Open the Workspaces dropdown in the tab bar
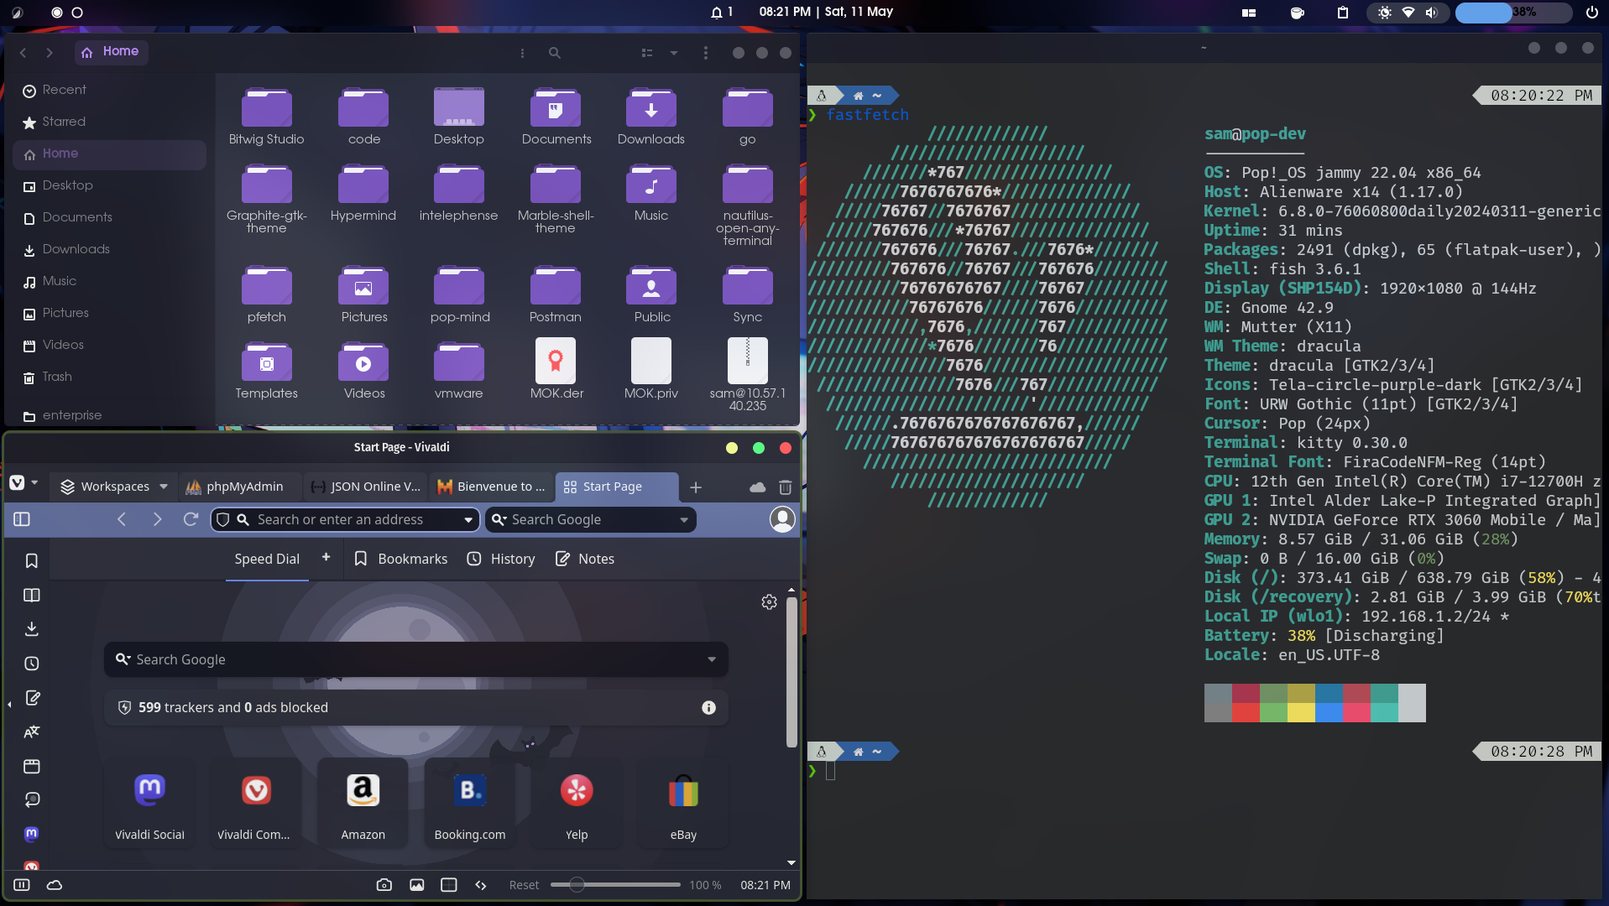1609x906 pixels. coord(113,487)
